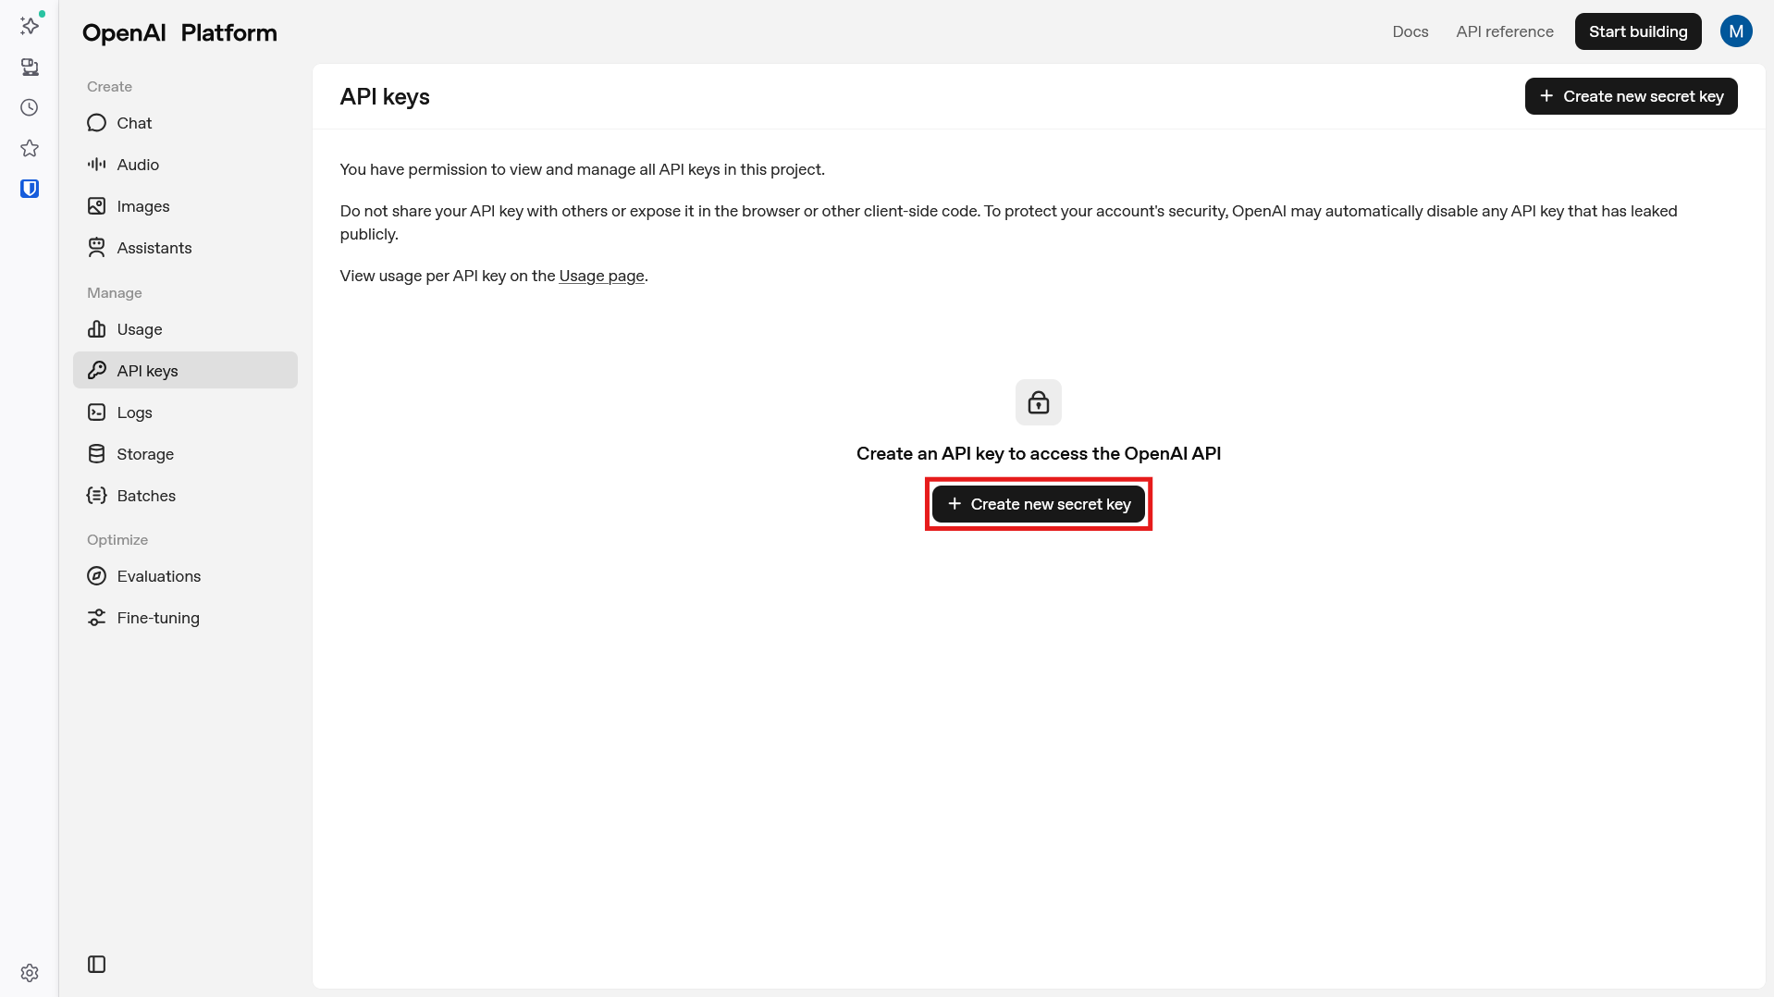Open the bookmarks star icon
This screenshot has width=1774, height=997.
coord(30,148)
